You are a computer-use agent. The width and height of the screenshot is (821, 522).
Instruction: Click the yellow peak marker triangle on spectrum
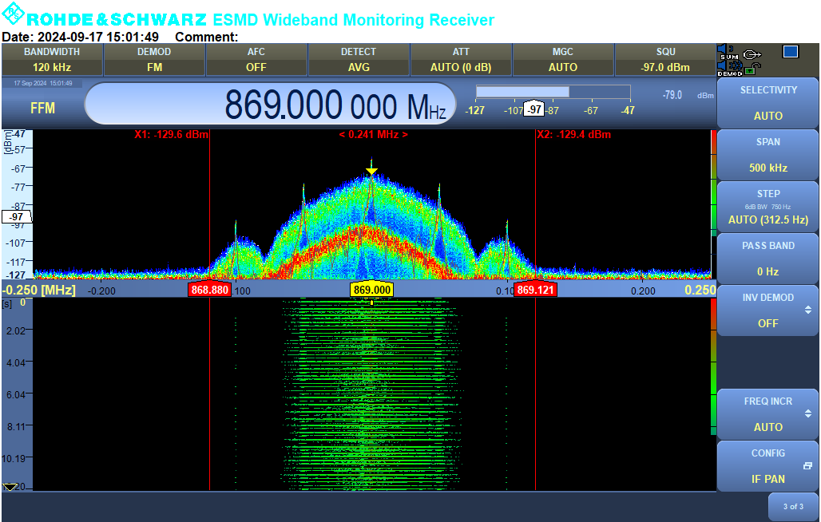371,171
